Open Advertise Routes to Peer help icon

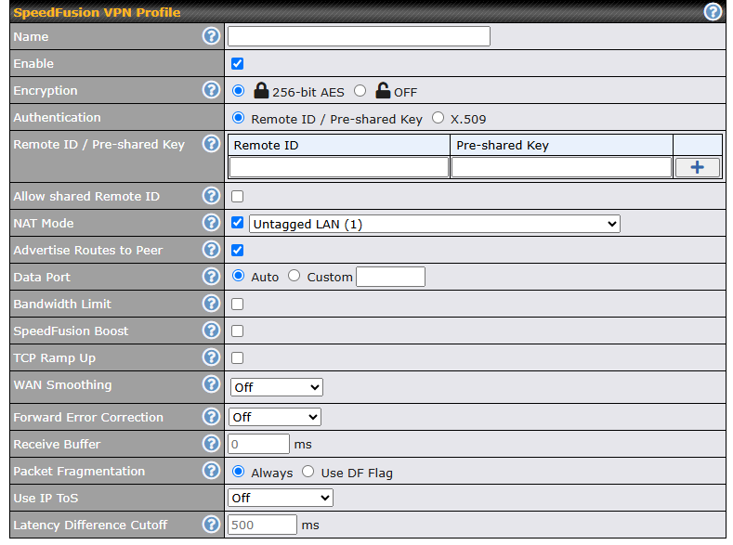211,250
